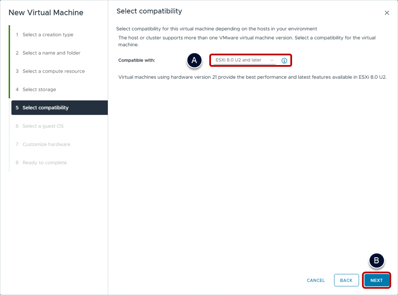
Task: Click step 8 Ready to complete
Action: click(x=45, y=163)
